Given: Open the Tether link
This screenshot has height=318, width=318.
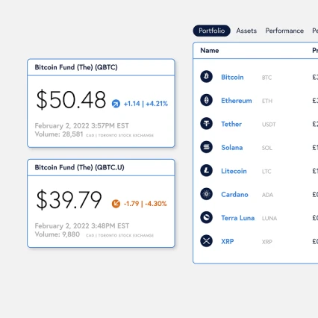Looking at the screenshot, I should point(231,124).
